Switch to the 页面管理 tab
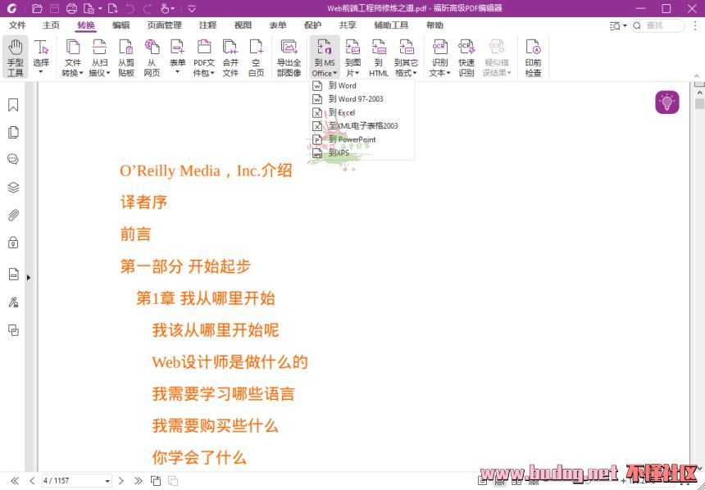 pyautogui.click(x=165, y=25)
